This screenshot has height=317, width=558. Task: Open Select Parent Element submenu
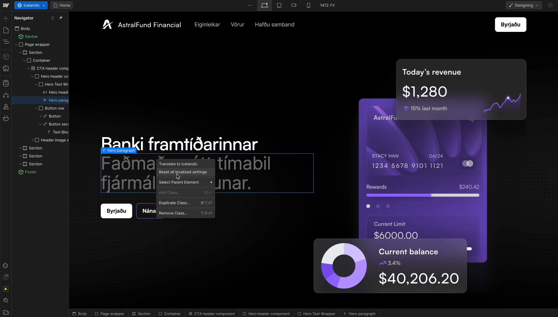[x=186, y=182]
